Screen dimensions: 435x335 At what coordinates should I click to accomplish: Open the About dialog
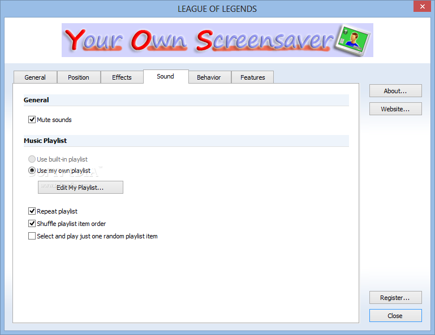(x=395, y=91)
